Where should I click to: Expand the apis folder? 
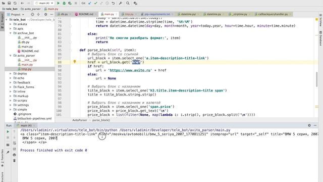click(x=11, y=29)
